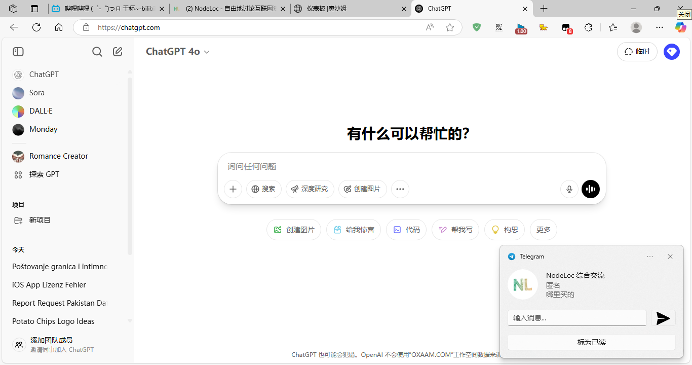Close the bilibili browser tab

click(162, 9)
